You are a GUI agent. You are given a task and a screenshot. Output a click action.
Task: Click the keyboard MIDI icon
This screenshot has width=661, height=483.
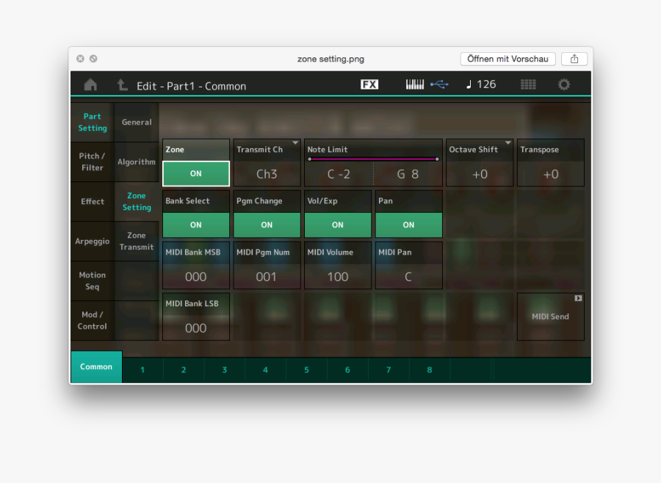pos(415,84)
